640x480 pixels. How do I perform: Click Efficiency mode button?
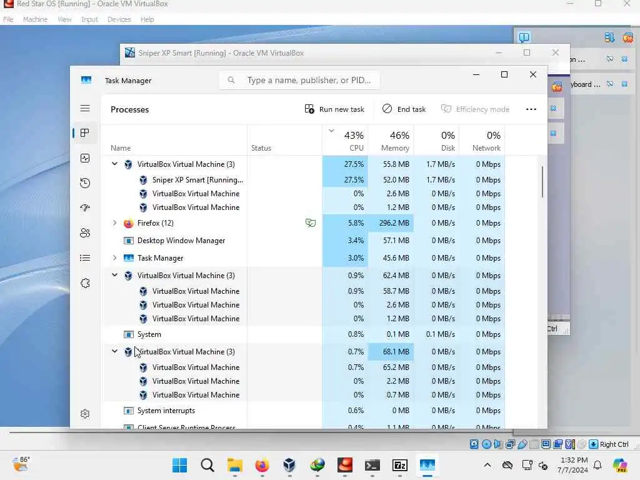click(x=475, y=109)
